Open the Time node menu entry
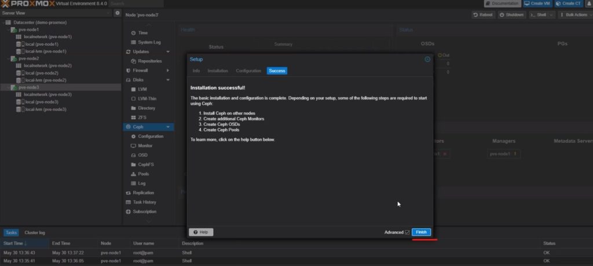The width and height of the screenshot is (593, 266). click(x=143, y=33)
